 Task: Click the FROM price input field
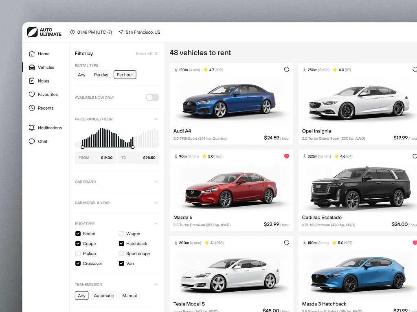[x=96, y=158]
